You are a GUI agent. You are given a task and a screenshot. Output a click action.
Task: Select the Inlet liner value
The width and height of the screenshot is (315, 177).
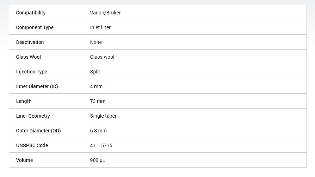click(x=100, y=27)
